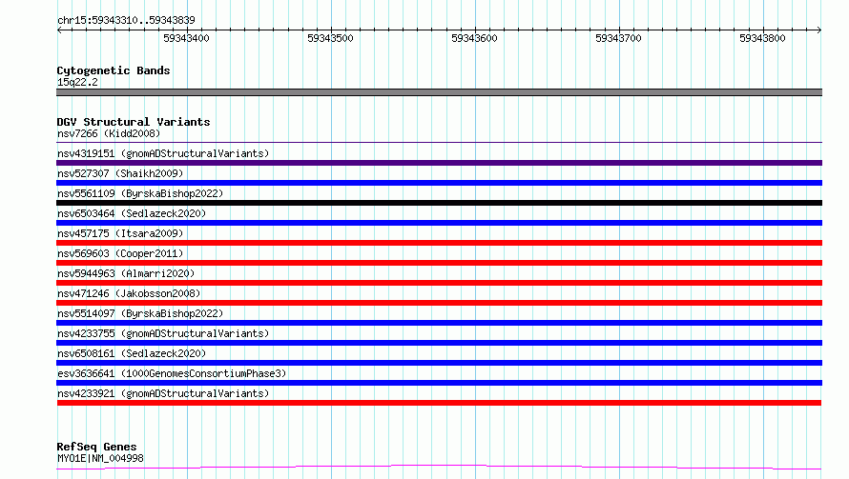849x479 pixels.
Task: Select the Cytogenetic Bands track title
Action: (114, 70)
